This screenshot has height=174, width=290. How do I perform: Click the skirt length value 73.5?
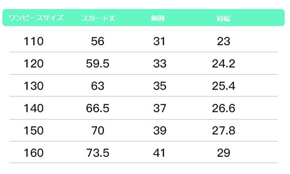pos(98,153)
